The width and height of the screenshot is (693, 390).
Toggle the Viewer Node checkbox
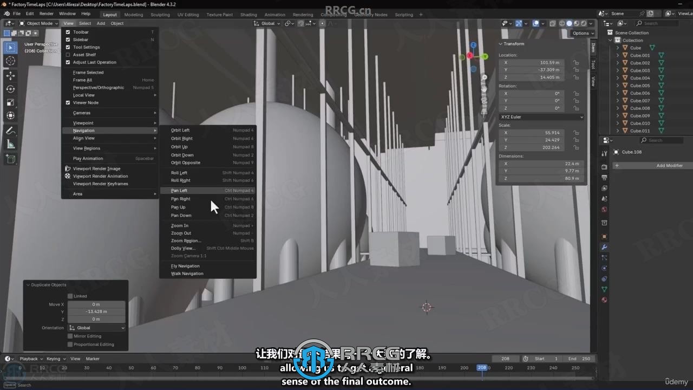point(68,102)
